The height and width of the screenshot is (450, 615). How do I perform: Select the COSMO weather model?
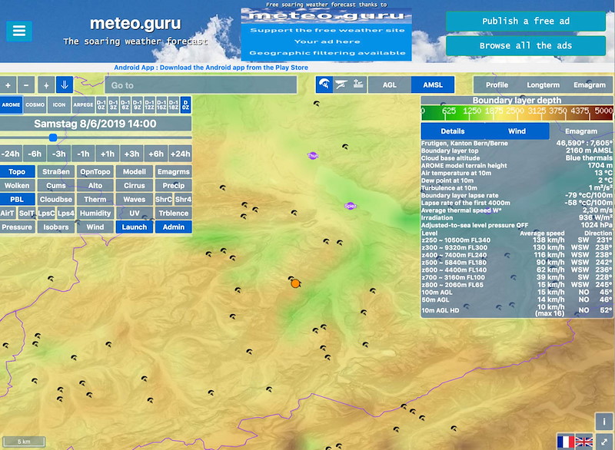click(35, 104)
